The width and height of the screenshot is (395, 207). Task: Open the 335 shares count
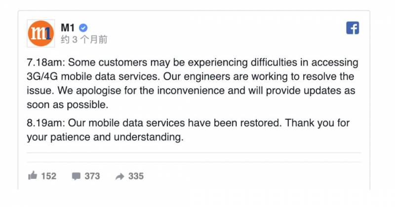(x=136, y=176)
